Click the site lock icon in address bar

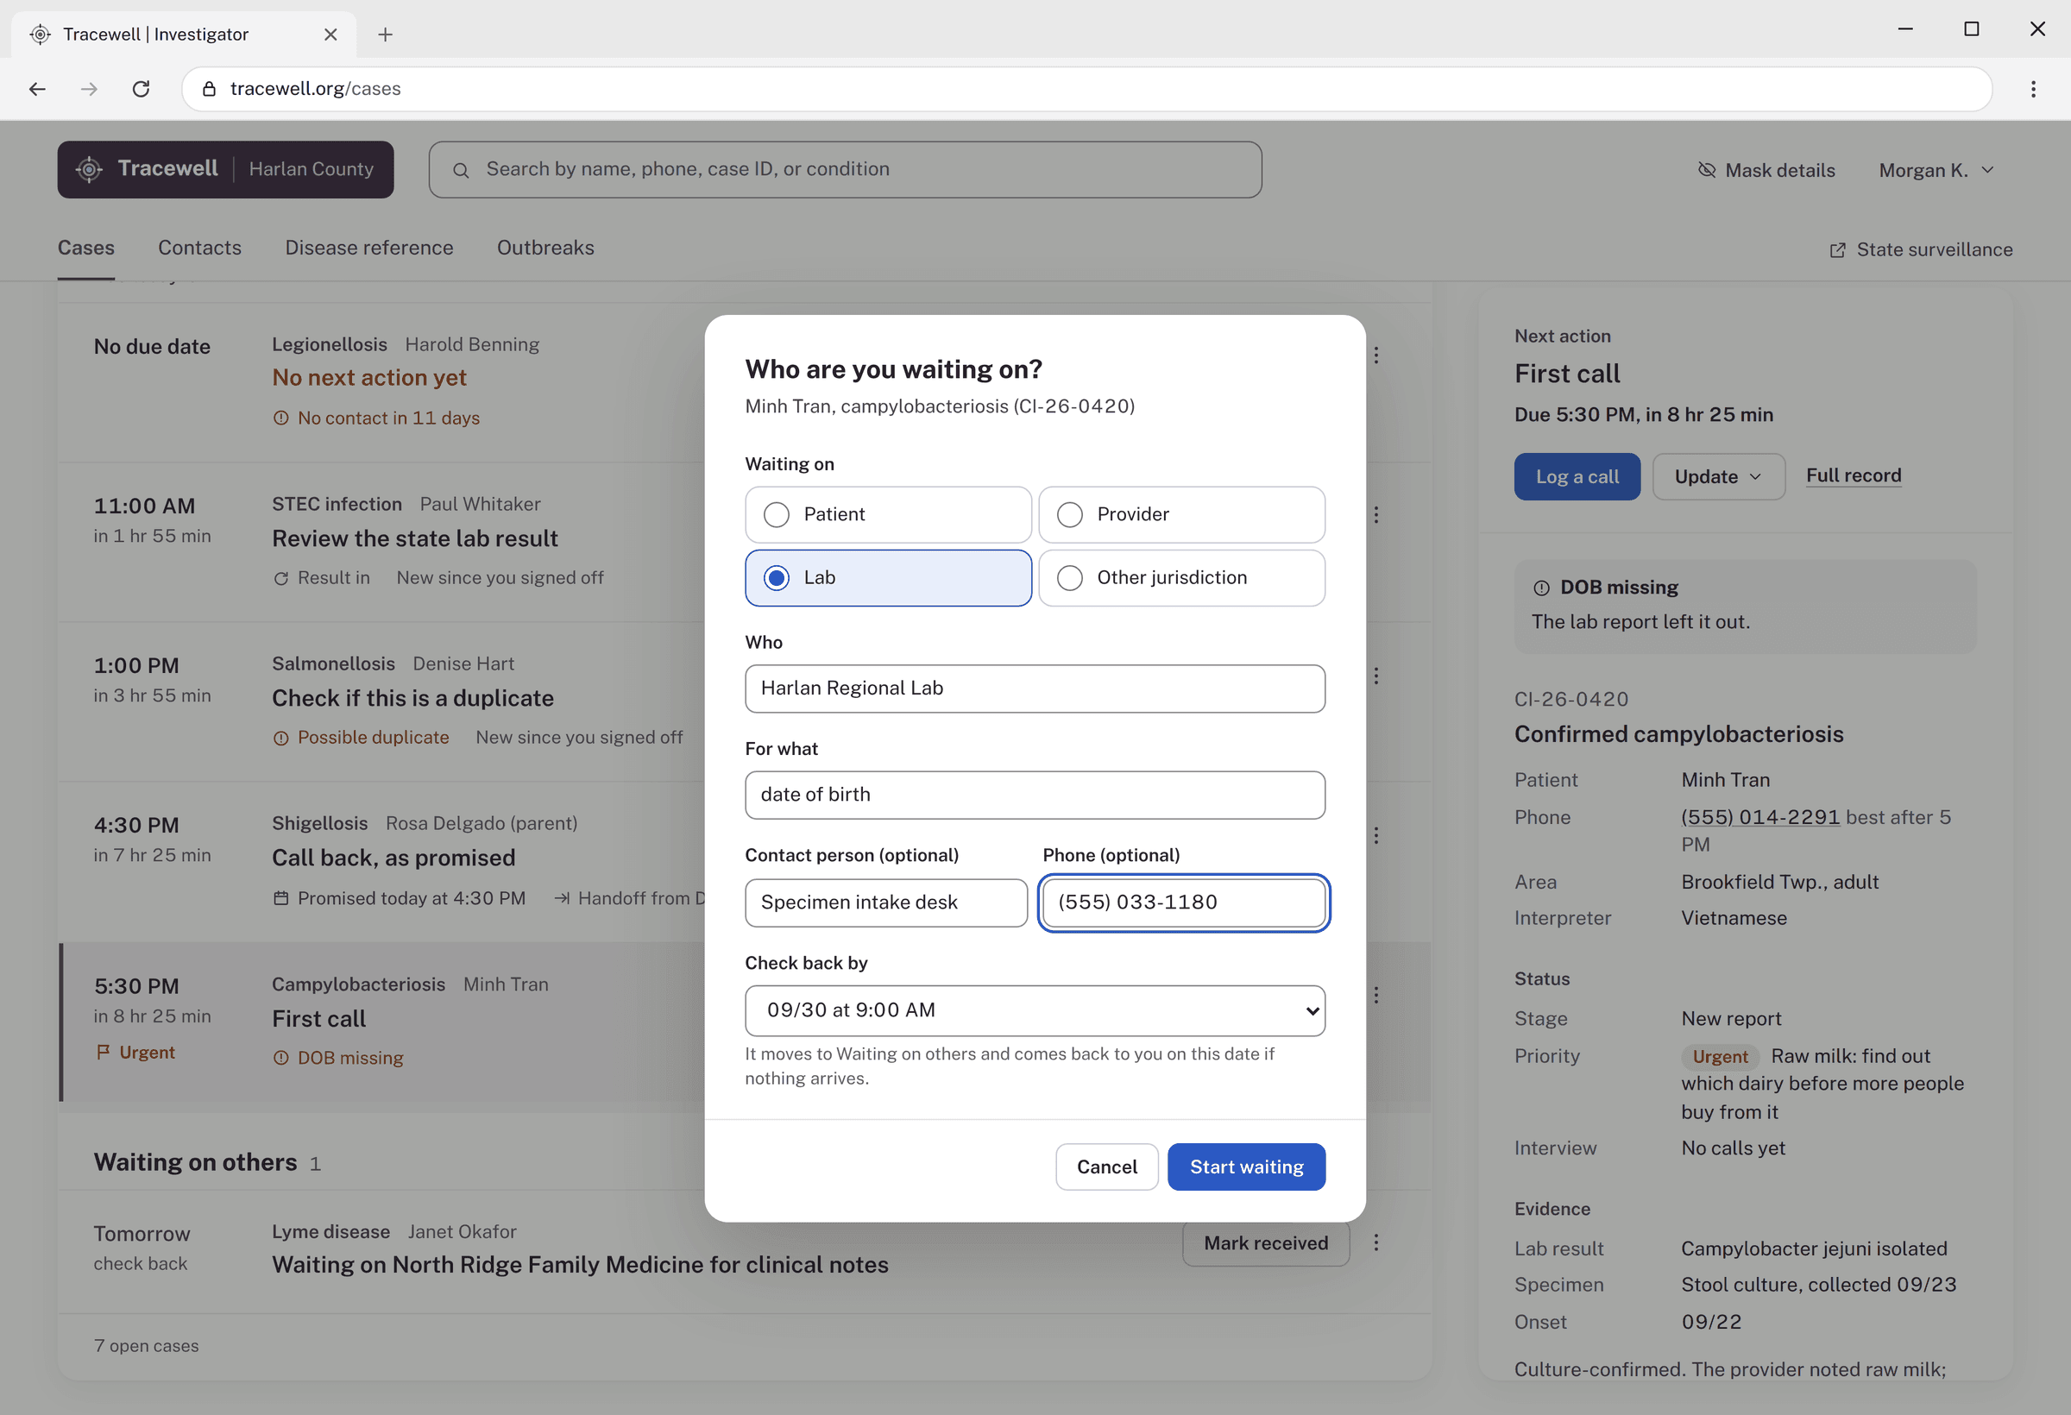coord(210,88)
